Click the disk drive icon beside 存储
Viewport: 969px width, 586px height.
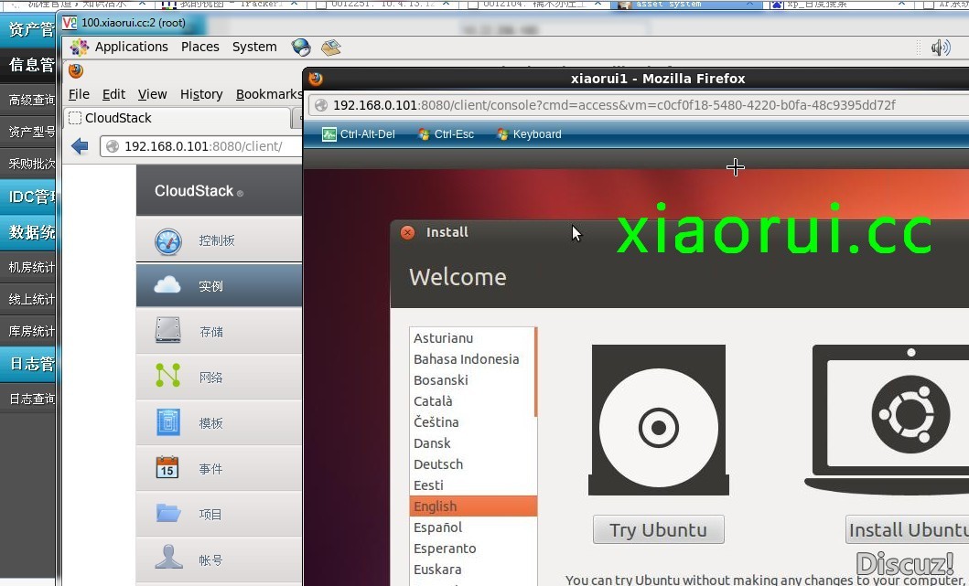coord(168,330)
